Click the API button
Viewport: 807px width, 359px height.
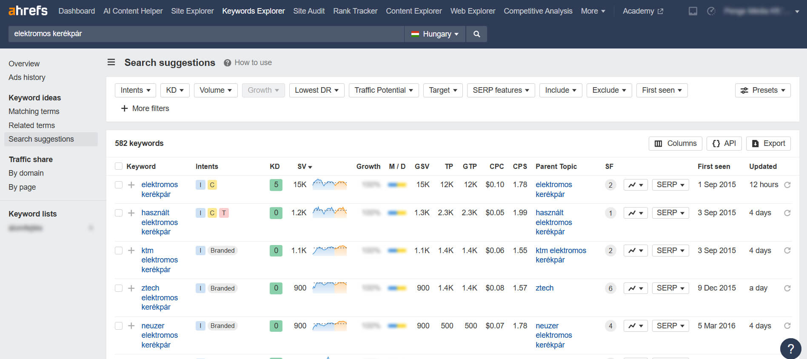tap(724, 143)
